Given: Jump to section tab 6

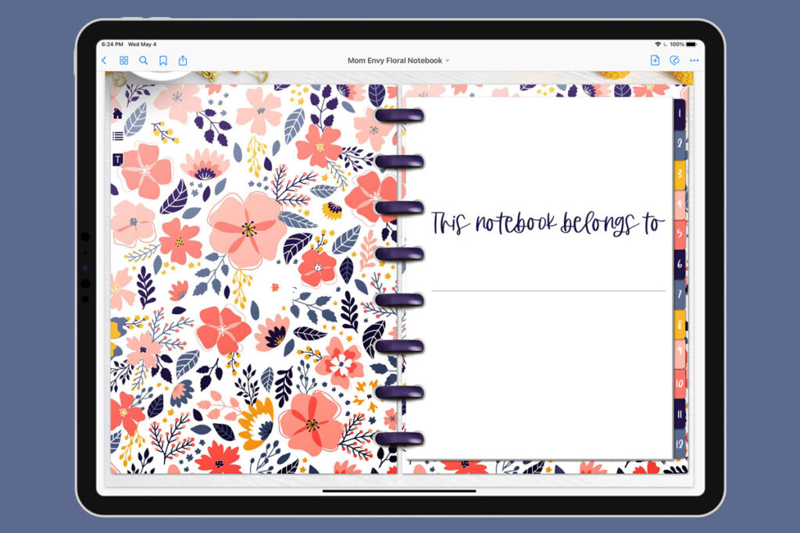Looking at the screenshot, I should click(x=679, y=265).
